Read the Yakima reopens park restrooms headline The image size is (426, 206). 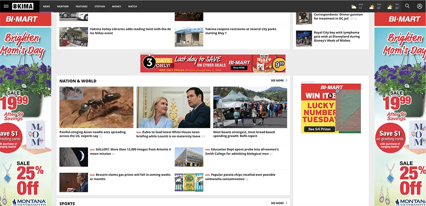coord(241,31)
